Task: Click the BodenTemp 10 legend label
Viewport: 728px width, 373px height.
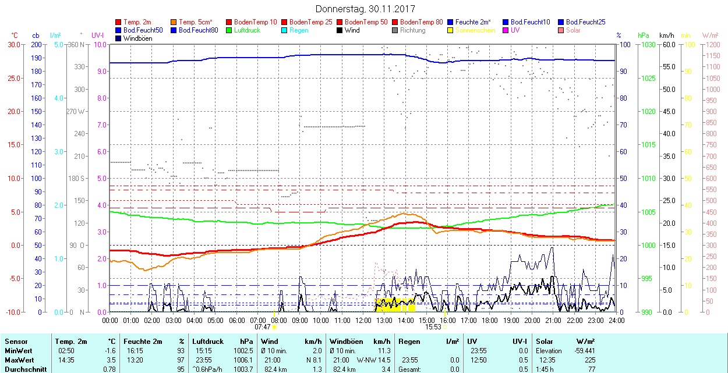Action: [255, 22]
